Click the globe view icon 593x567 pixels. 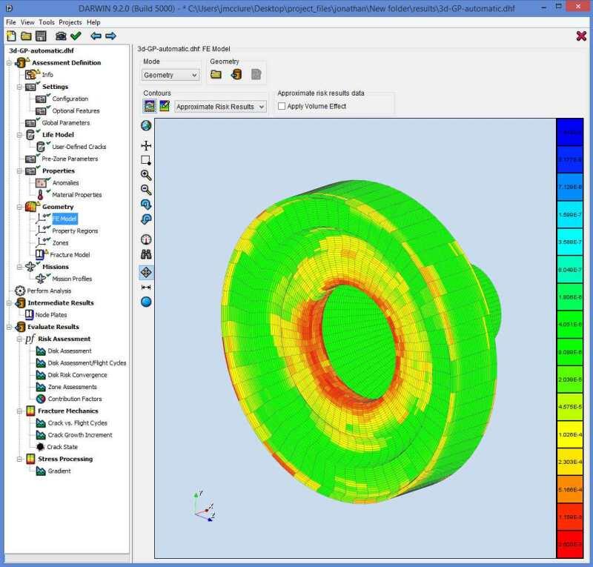146,125
